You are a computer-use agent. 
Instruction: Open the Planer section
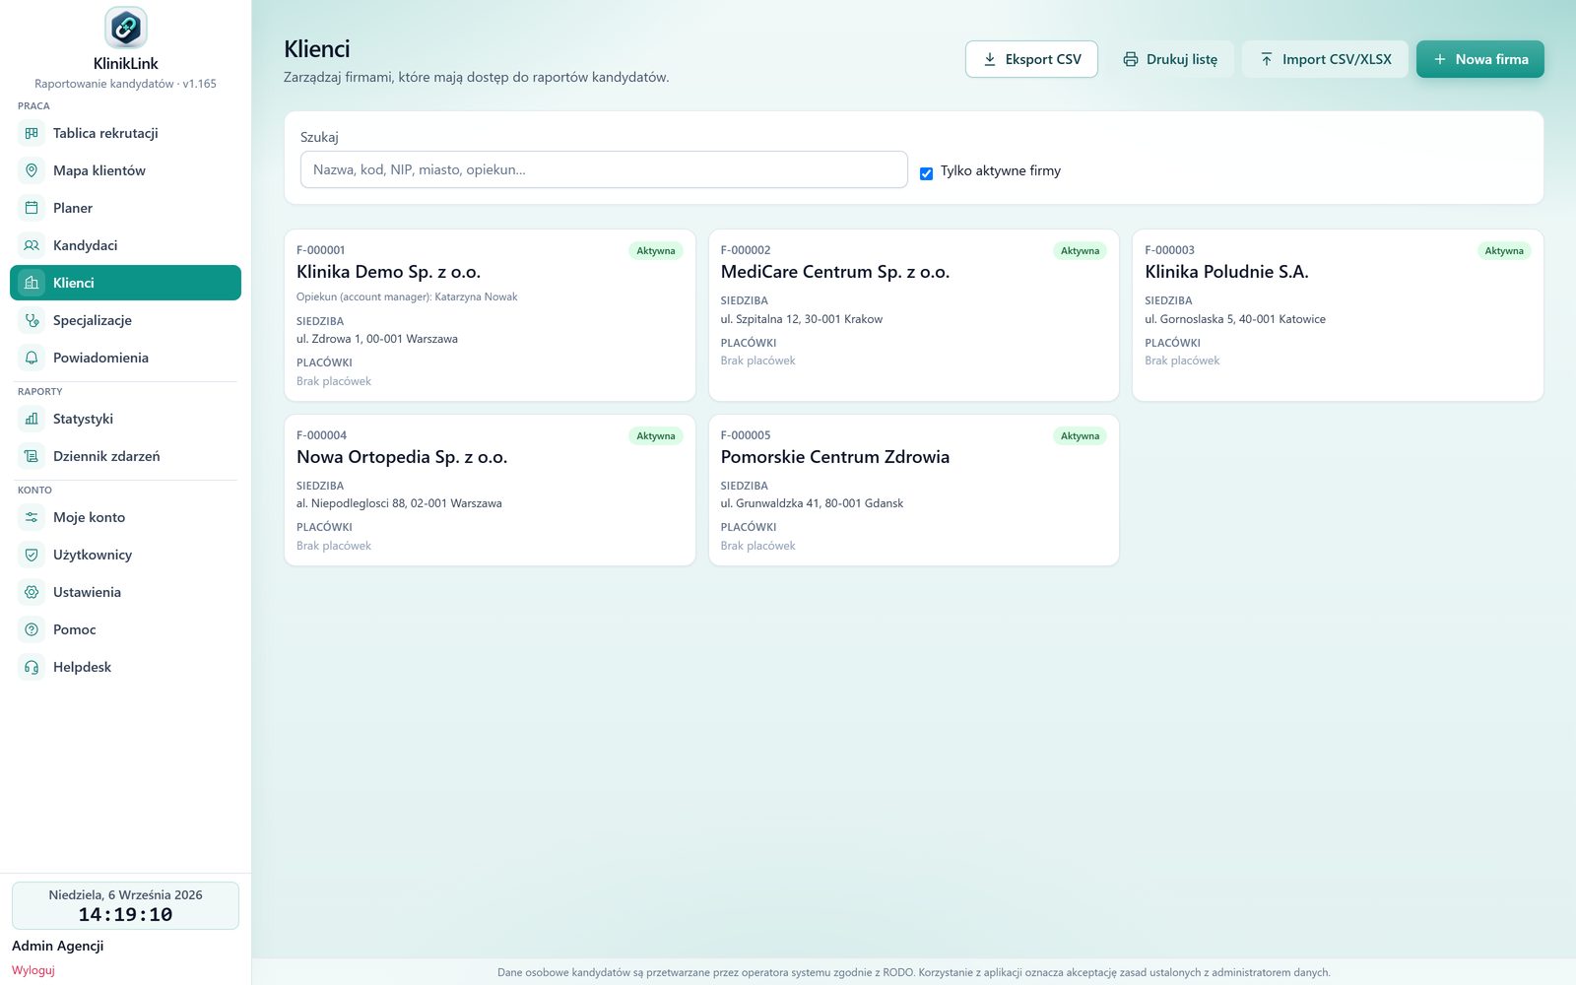125,208
